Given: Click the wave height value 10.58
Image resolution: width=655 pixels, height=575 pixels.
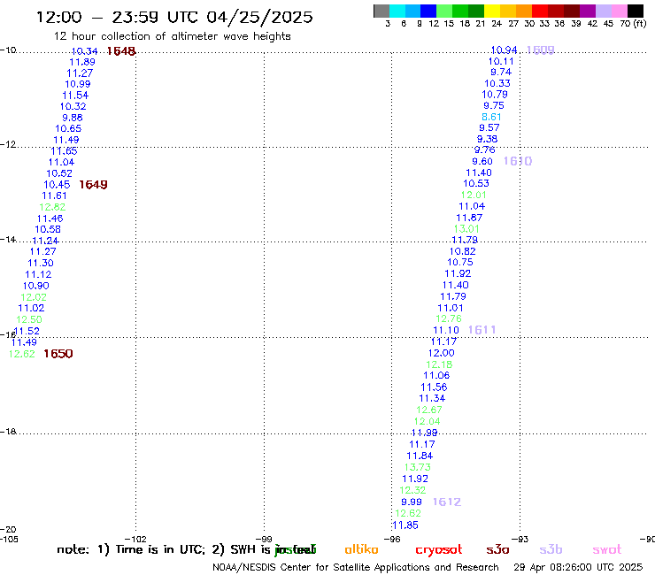Looking at the screenshot, I should [x=48, y=229].
